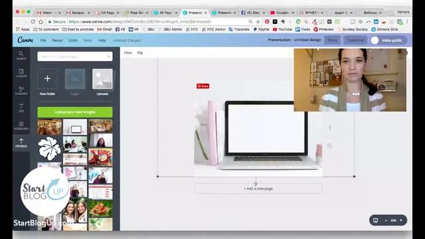The height and width of the screenshot is (239, 425).
Task: Open the Apps bookmark shortcut
Action: pyautogui.click(x=23, y=29)
